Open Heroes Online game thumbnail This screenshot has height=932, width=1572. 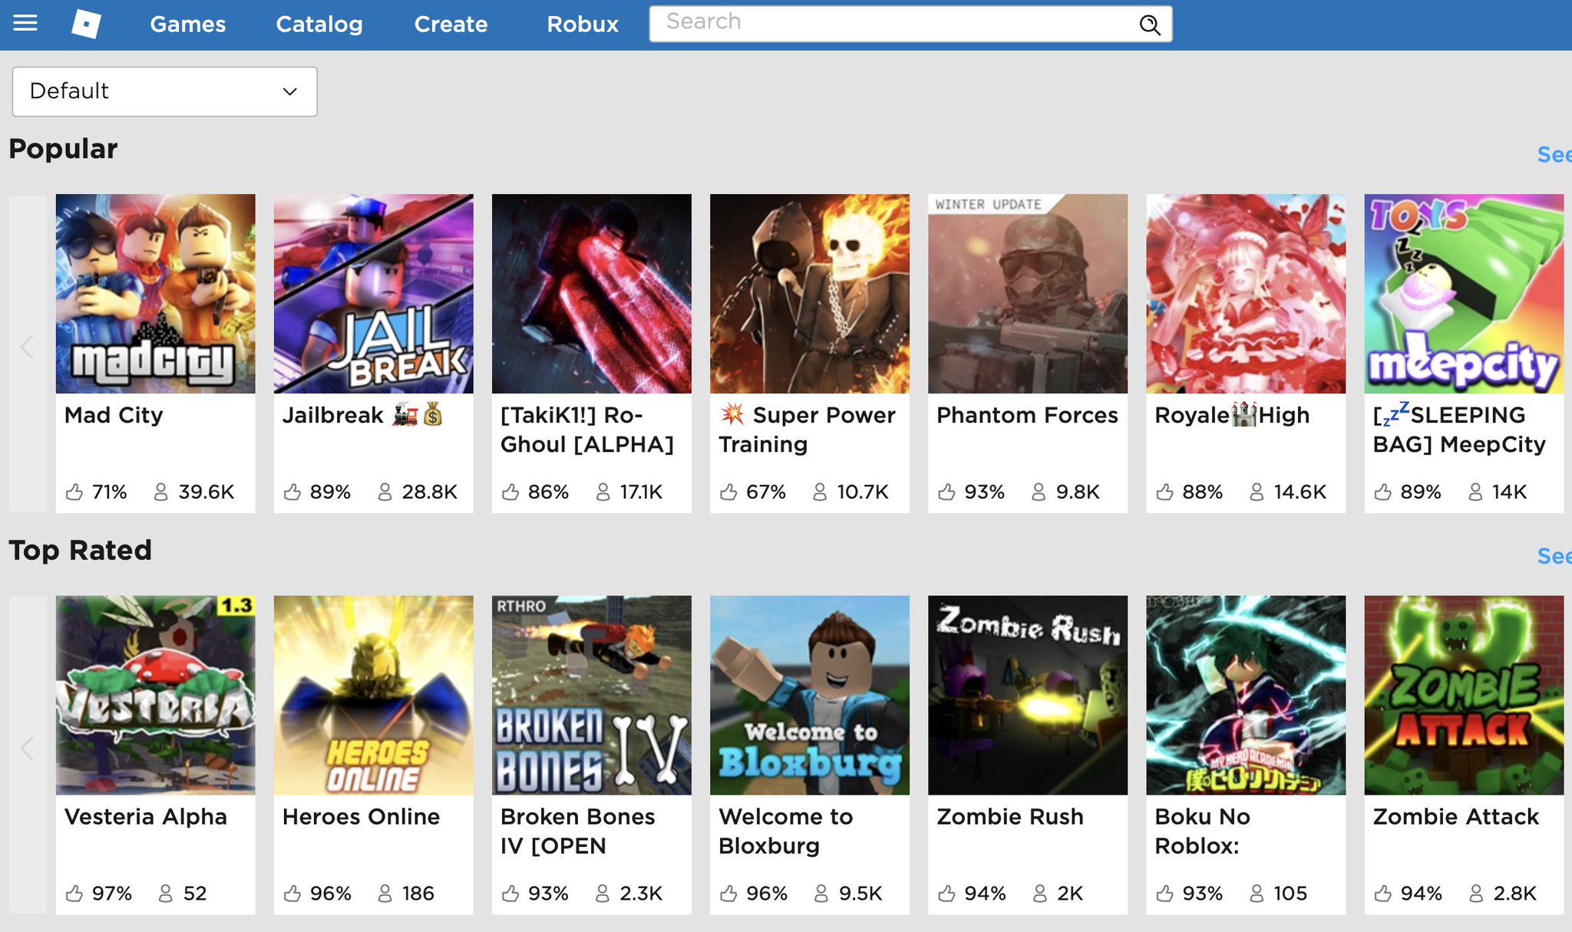click(372, 696)
